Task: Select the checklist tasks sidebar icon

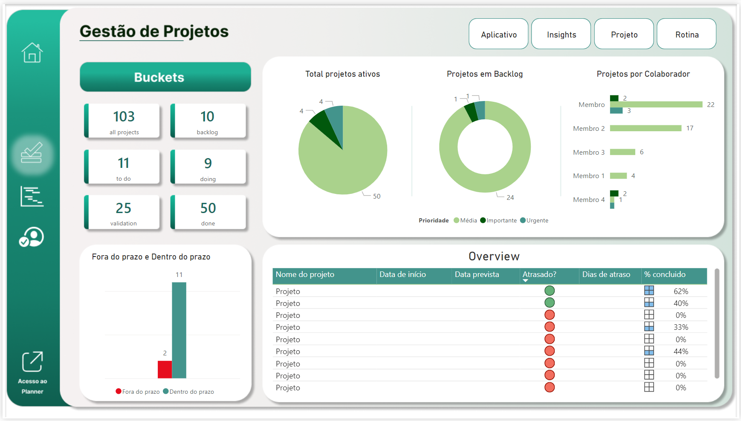Action: 32,153
